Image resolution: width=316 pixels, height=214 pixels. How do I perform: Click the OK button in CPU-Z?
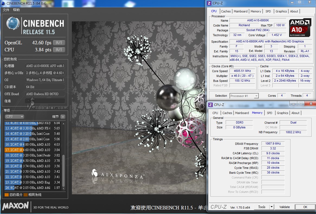(x=305, y=207)
